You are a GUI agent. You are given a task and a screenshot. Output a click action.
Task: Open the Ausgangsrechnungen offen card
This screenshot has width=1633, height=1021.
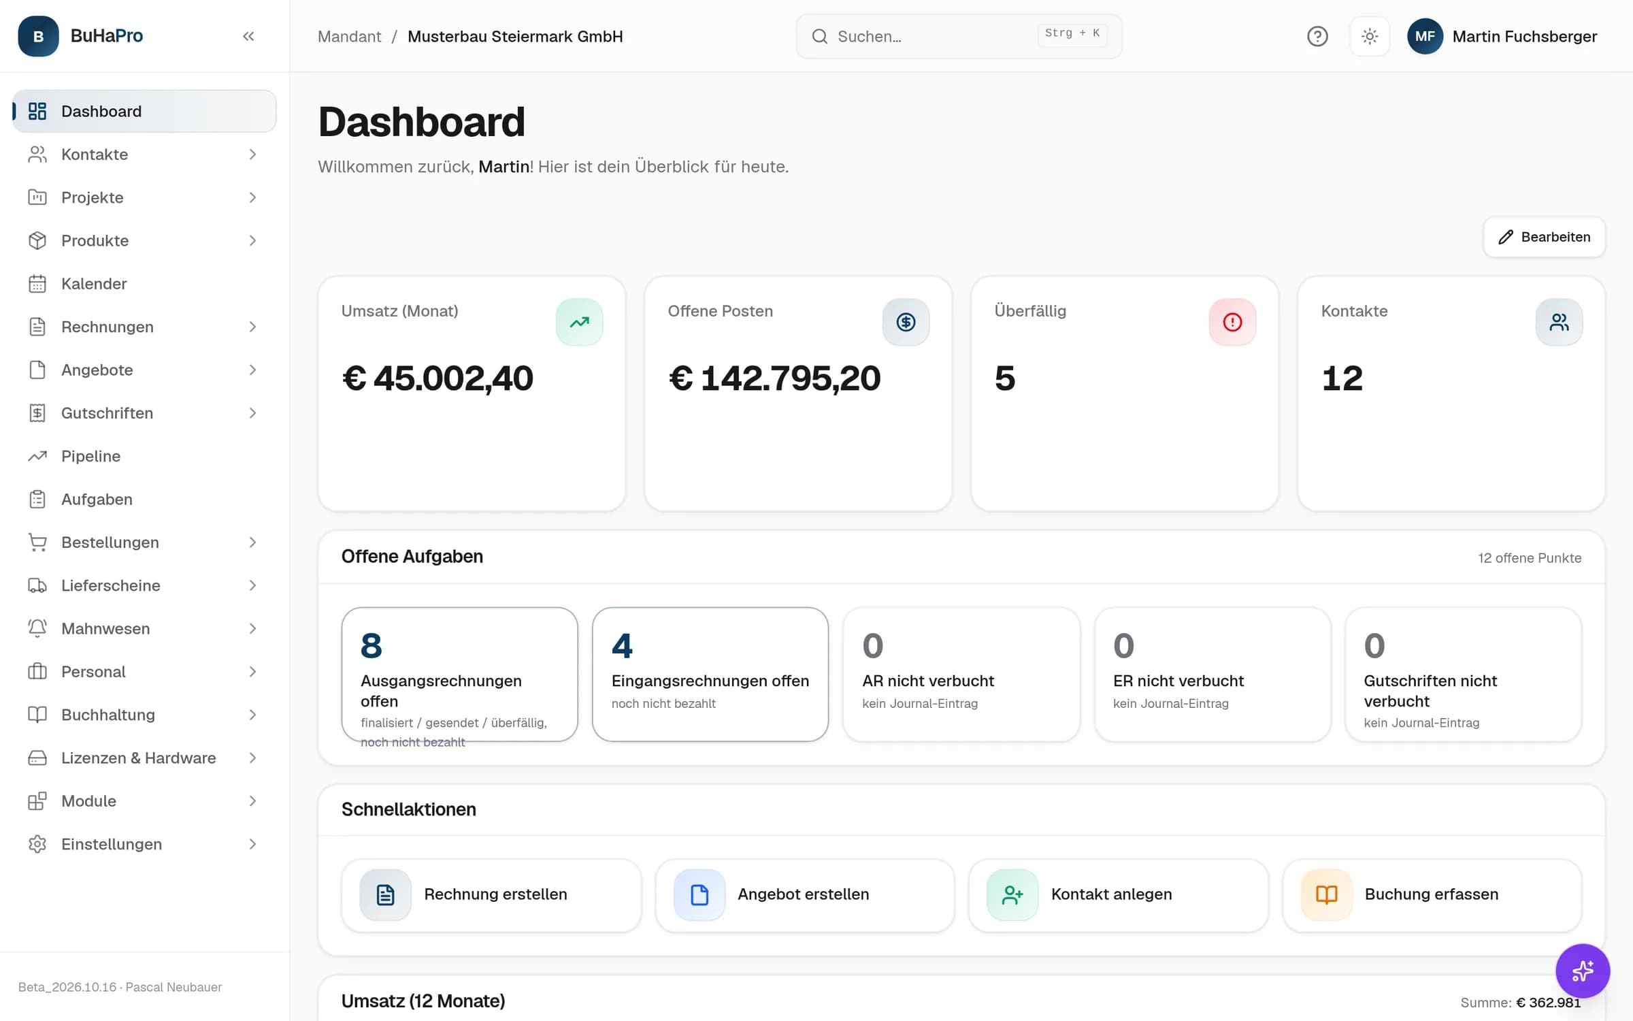click(459, 674)
